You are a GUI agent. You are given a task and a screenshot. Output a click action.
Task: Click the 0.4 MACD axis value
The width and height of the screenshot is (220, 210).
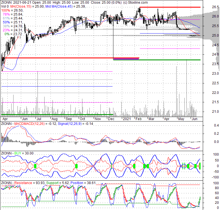tap(217, 125)
